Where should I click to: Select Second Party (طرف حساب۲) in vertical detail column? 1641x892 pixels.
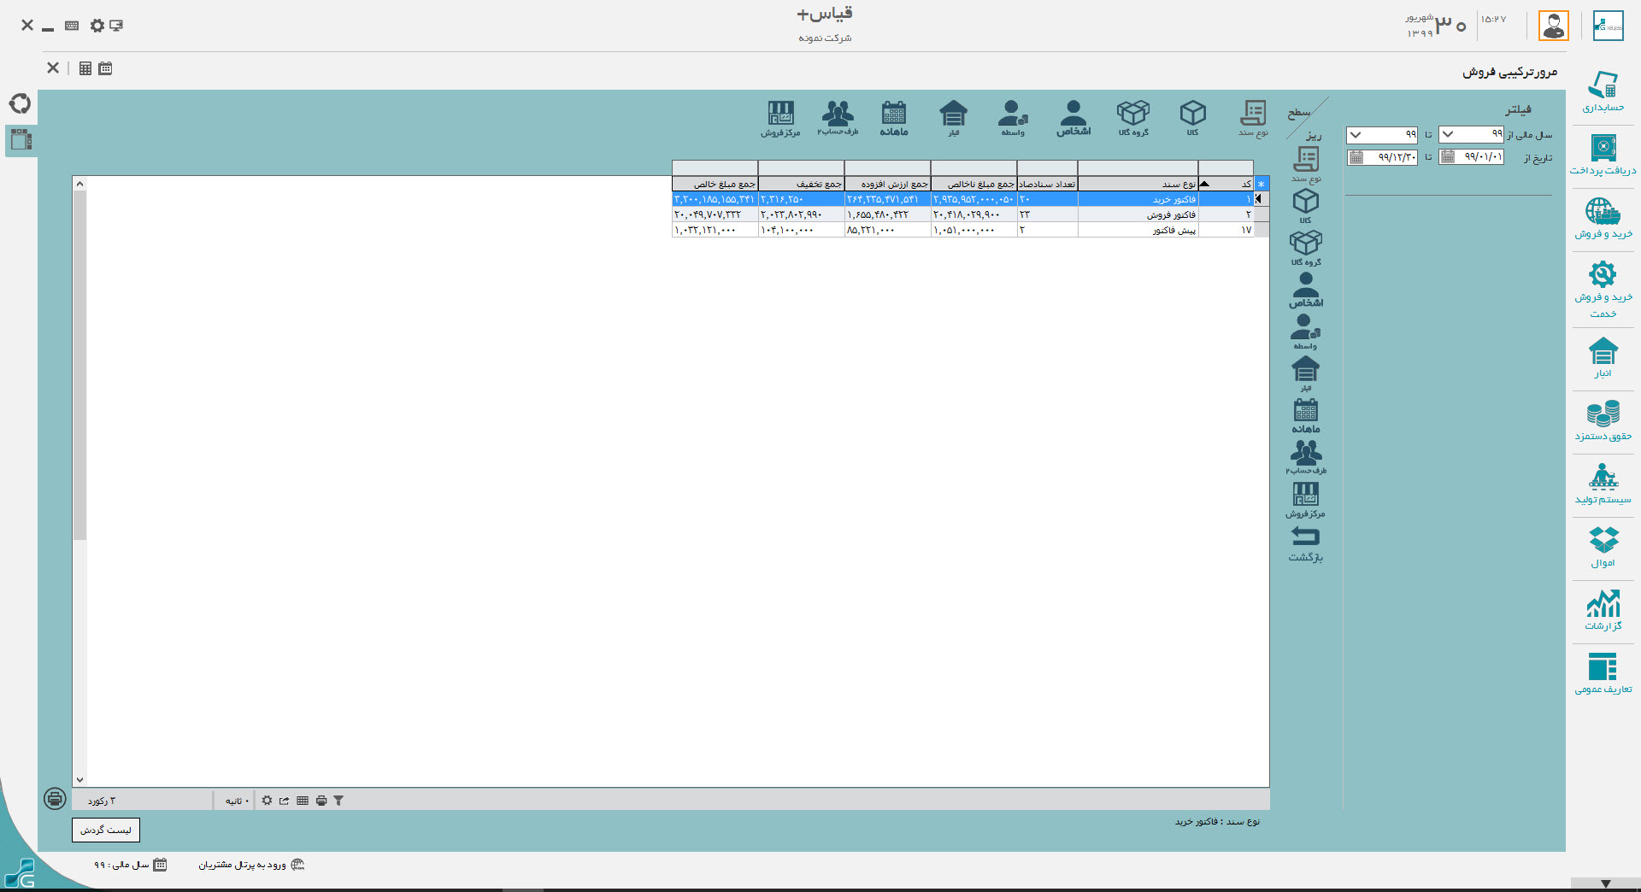point(1306,457)
